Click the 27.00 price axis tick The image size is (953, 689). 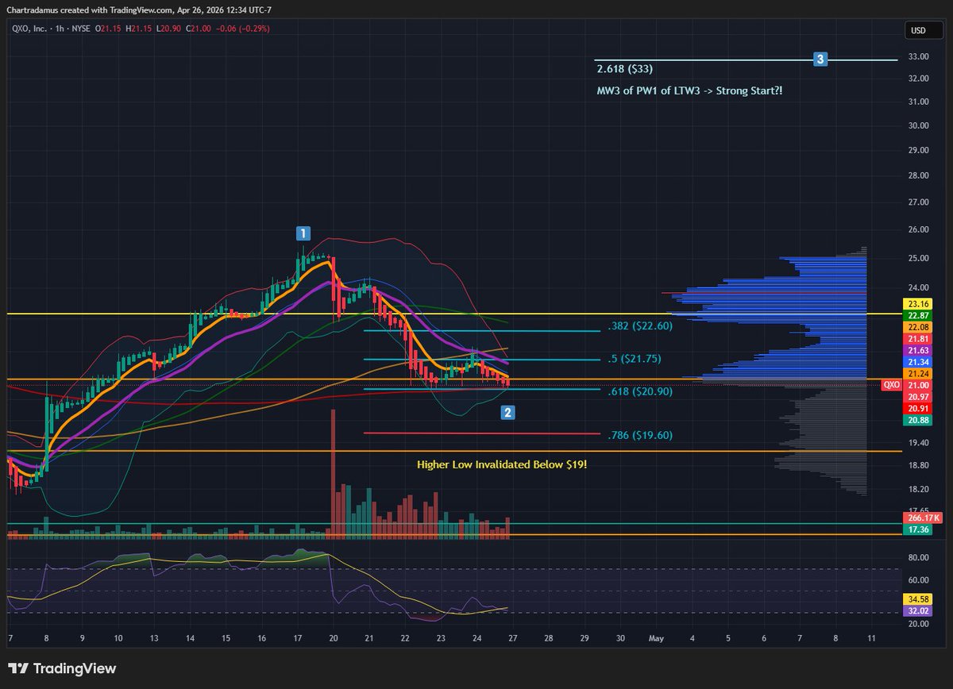pos(920,202)
